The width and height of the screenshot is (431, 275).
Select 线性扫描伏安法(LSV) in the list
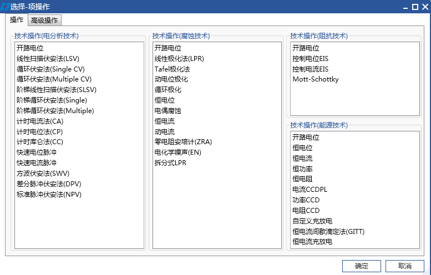pyautogui.click(x=48, y=59)
